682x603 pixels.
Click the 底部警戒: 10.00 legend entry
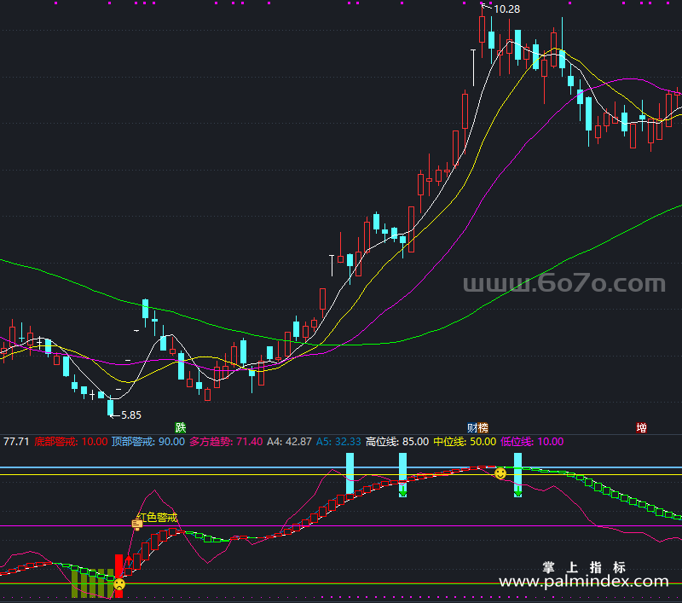pyautogui.click(x=71, y=442)
